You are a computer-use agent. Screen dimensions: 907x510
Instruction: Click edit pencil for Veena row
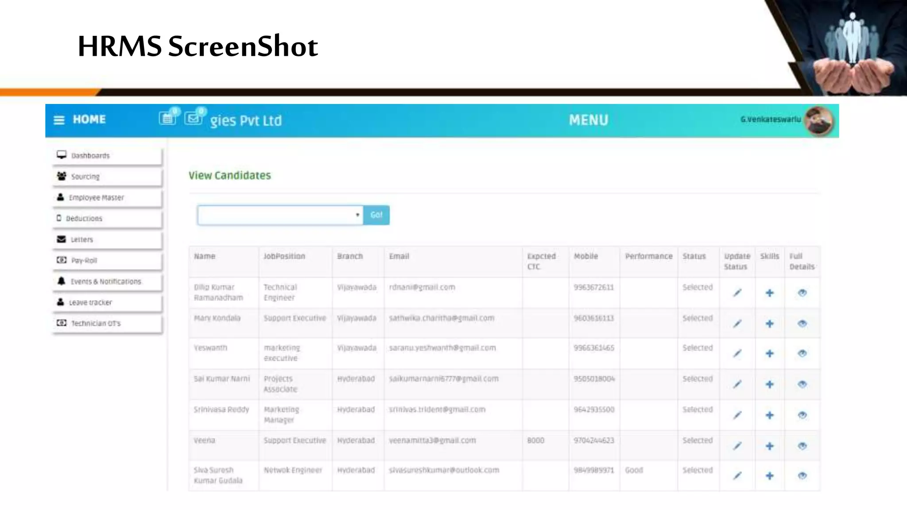pos(737,446)
